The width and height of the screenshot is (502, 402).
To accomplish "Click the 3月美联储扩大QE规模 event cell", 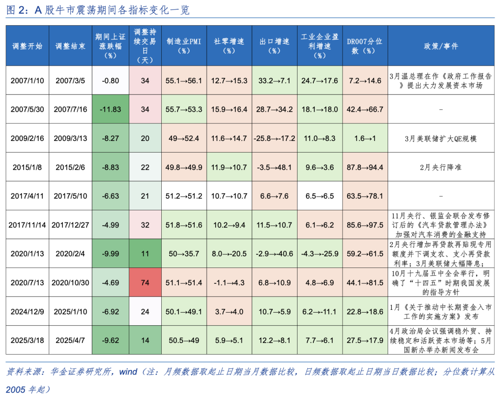I will coord(442,138).
